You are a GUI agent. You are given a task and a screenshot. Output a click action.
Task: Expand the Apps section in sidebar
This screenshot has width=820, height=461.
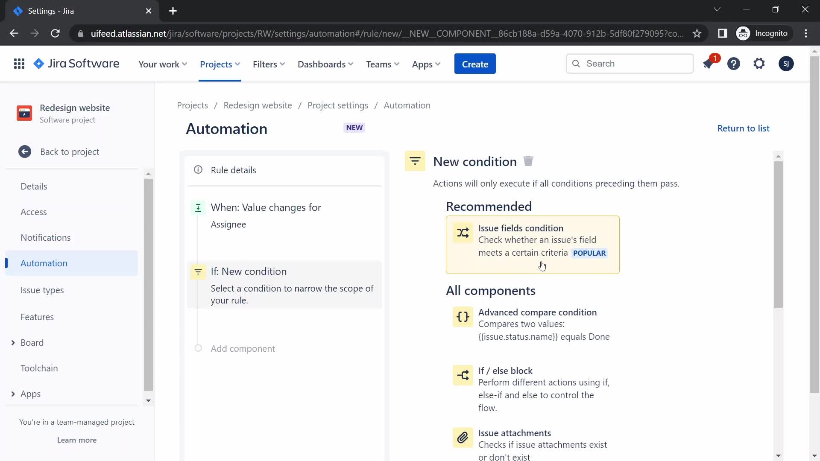click(12, 394)
